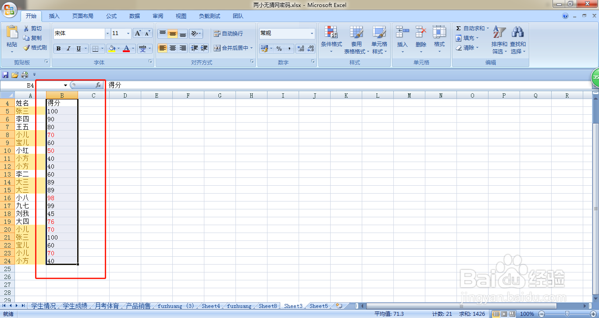The image size is (599, 318).
Task: Switch to the Review (审阅) tab
Action: click(x=158, y=16)
